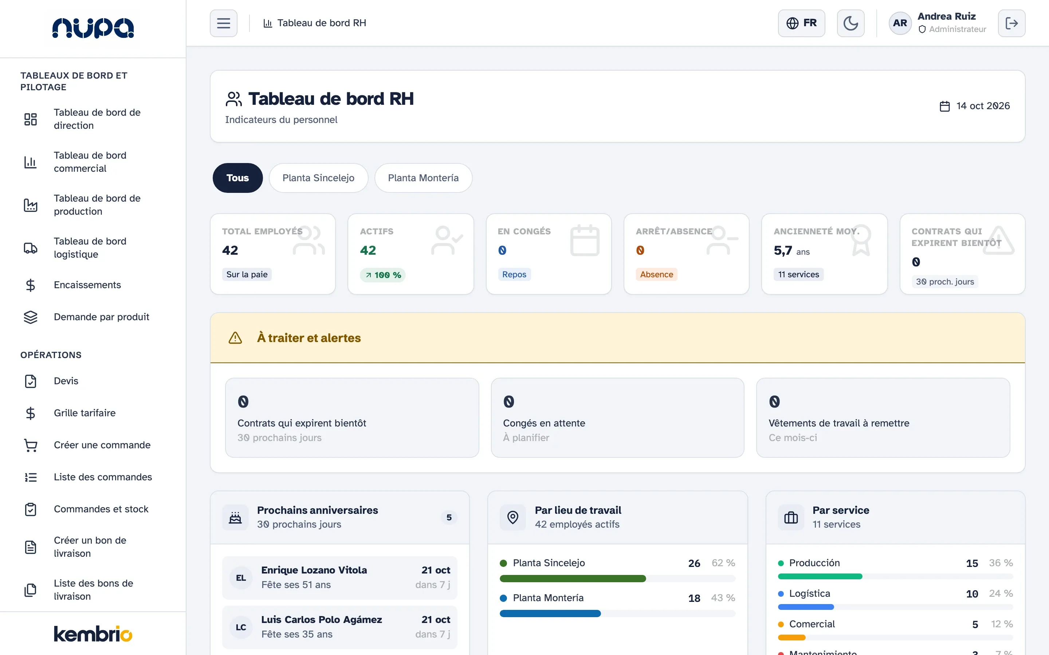This screenshot has height=655, width=1049.
Task: Open the Arrêt/Absence card
Action: point(686,254)
